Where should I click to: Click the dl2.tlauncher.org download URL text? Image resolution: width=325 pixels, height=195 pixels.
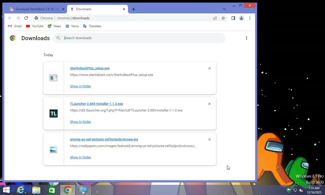coord(126,110)
